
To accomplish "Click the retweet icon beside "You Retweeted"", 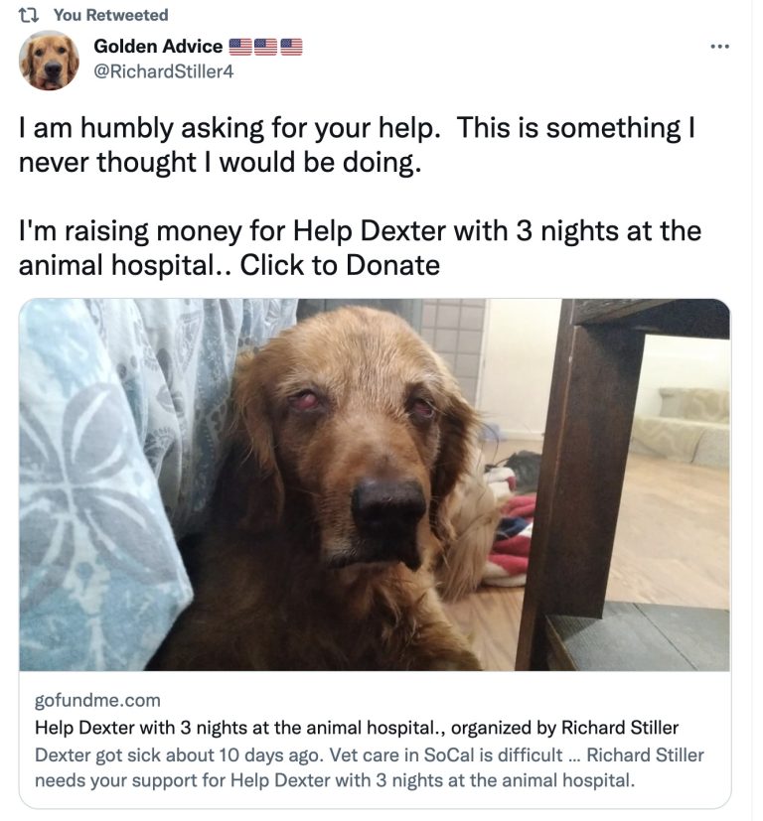I will (30, 15).
